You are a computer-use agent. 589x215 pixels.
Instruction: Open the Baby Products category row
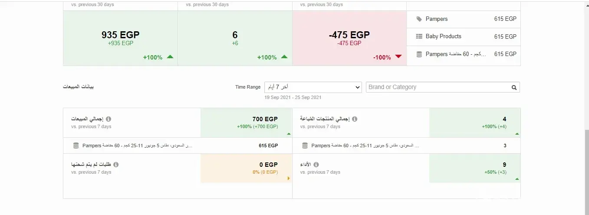pyautogui.click(x=463, y=36)
